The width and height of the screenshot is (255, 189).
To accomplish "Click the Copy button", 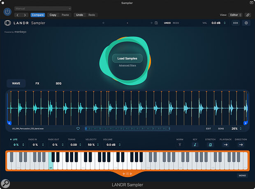I will pyautogui.click(x=53, y=15).
